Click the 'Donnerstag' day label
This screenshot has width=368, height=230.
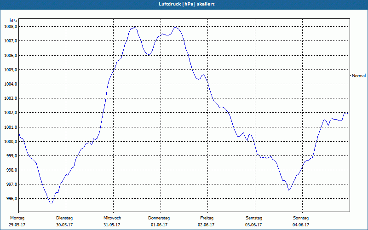159,218
